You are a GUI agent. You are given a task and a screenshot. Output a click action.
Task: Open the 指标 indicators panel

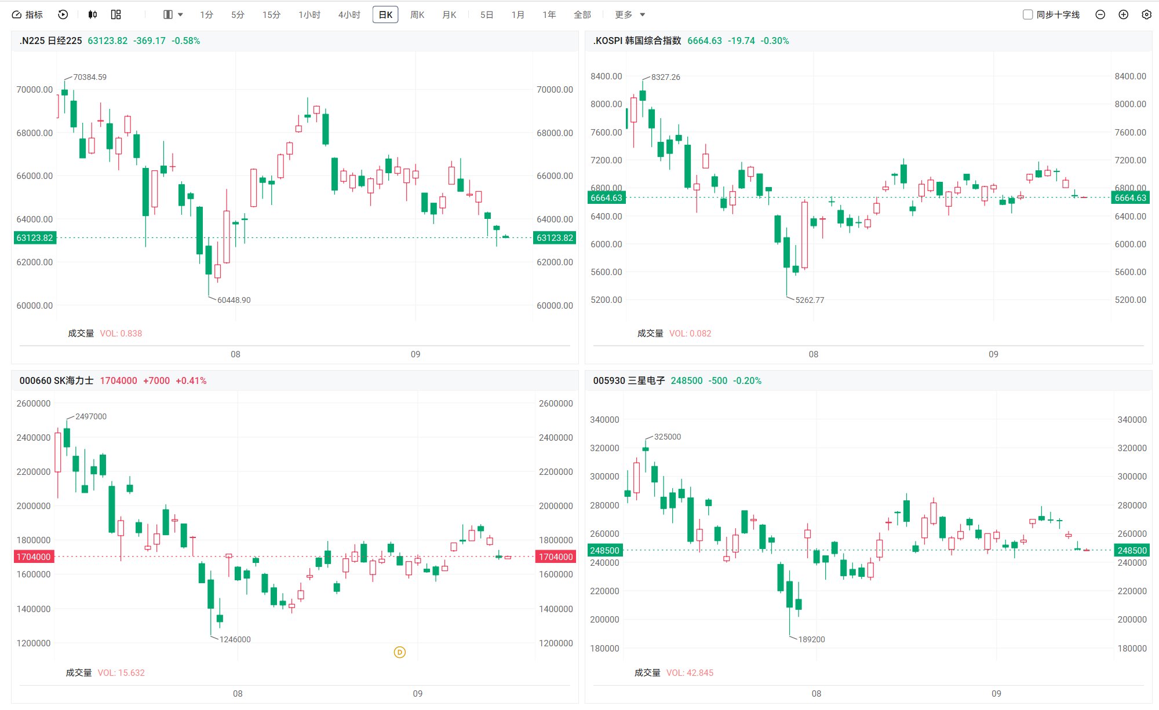click(x=27, y=14)
